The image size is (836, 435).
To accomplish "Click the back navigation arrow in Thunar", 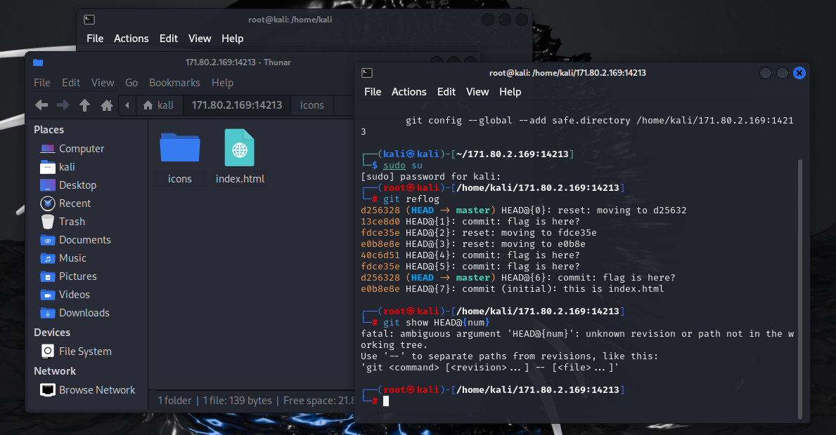I will pos(41,105).
